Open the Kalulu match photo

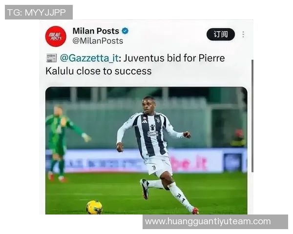pos(146,151)
